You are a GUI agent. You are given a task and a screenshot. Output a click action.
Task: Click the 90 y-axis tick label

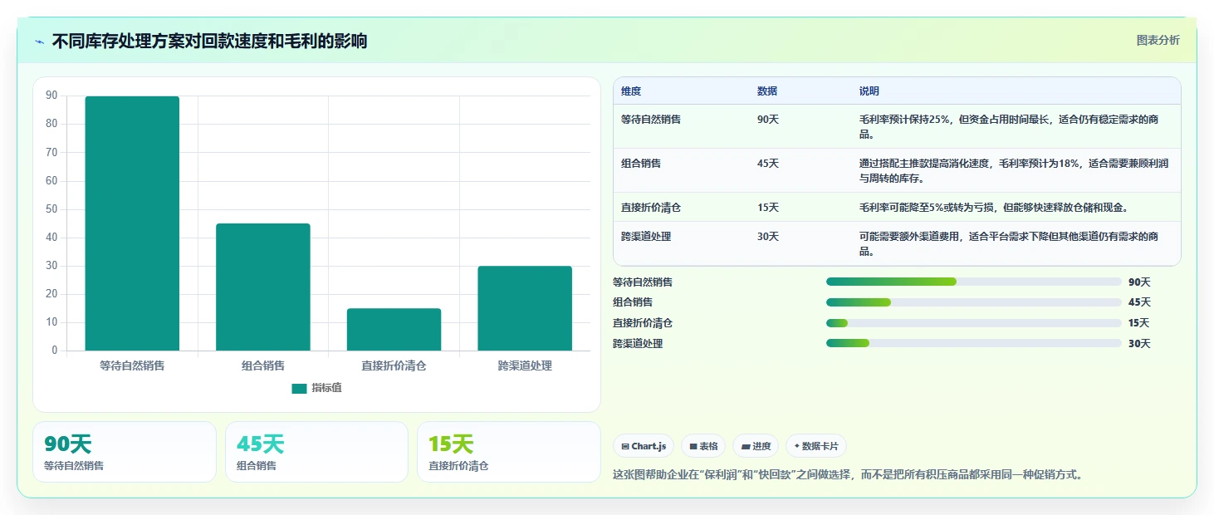pos(51,96)
